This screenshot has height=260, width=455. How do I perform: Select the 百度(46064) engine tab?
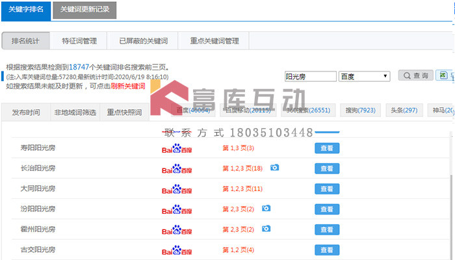[193, 110]
